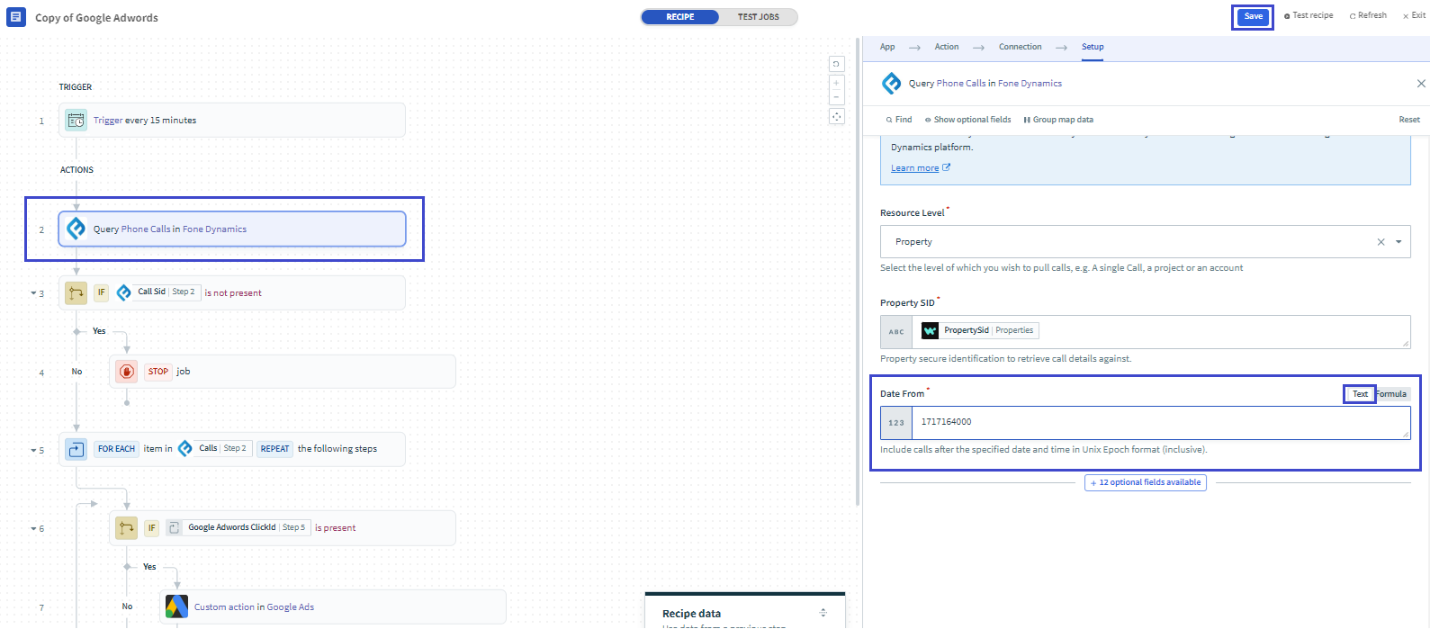Viewport: 1430px width, 629px height.
Task: Select Custom action in Google Ads step
Action: (x=333, y=607)
